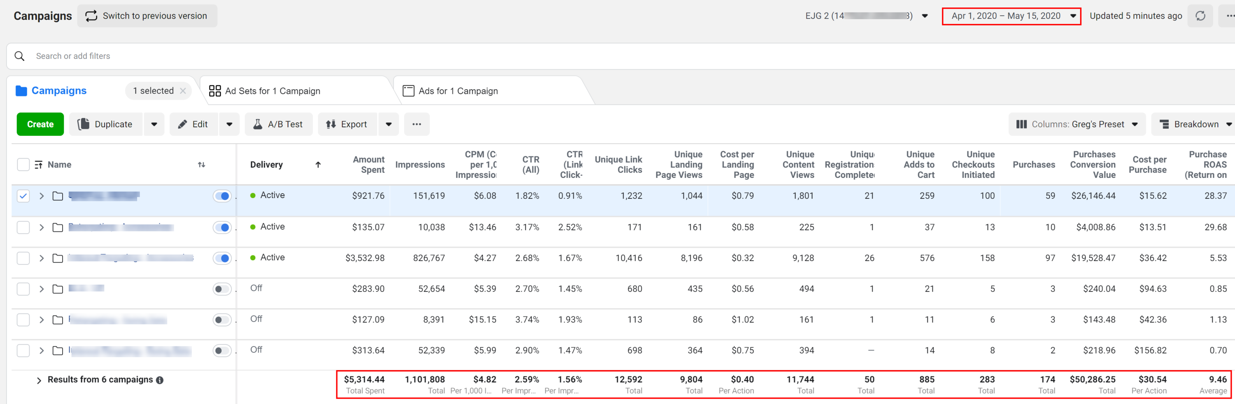Open the EJG 2 account dropdown
Screen dimensions: 1235x404
(866, 16)
